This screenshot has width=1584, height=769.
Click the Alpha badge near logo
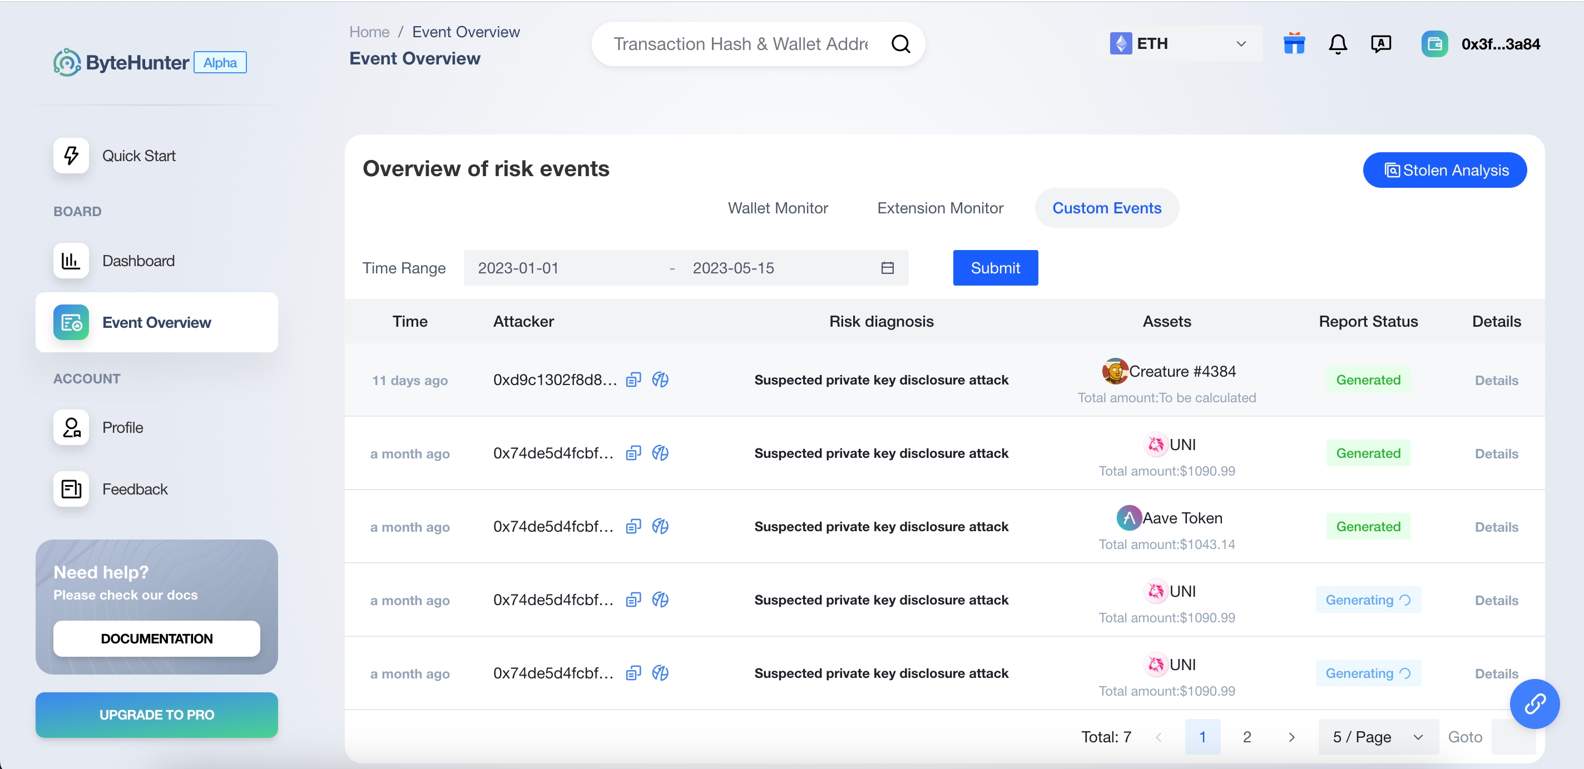click(220, 63)
